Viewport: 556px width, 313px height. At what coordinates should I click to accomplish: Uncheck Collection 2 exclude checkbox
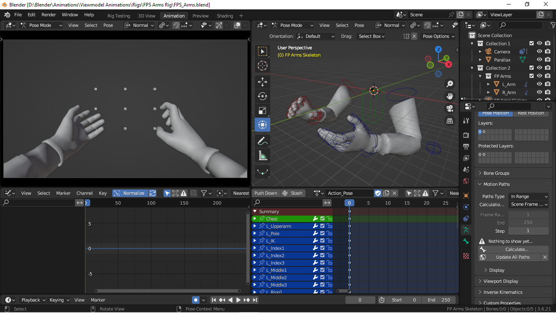(x=531, y=68)
